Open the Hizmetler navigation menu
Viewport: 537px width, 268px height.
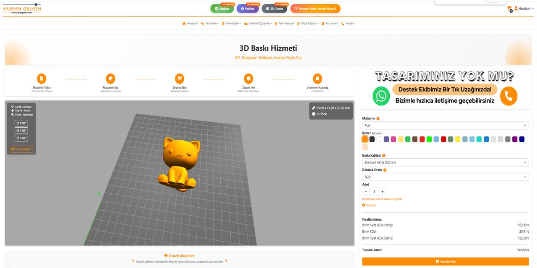211,23
